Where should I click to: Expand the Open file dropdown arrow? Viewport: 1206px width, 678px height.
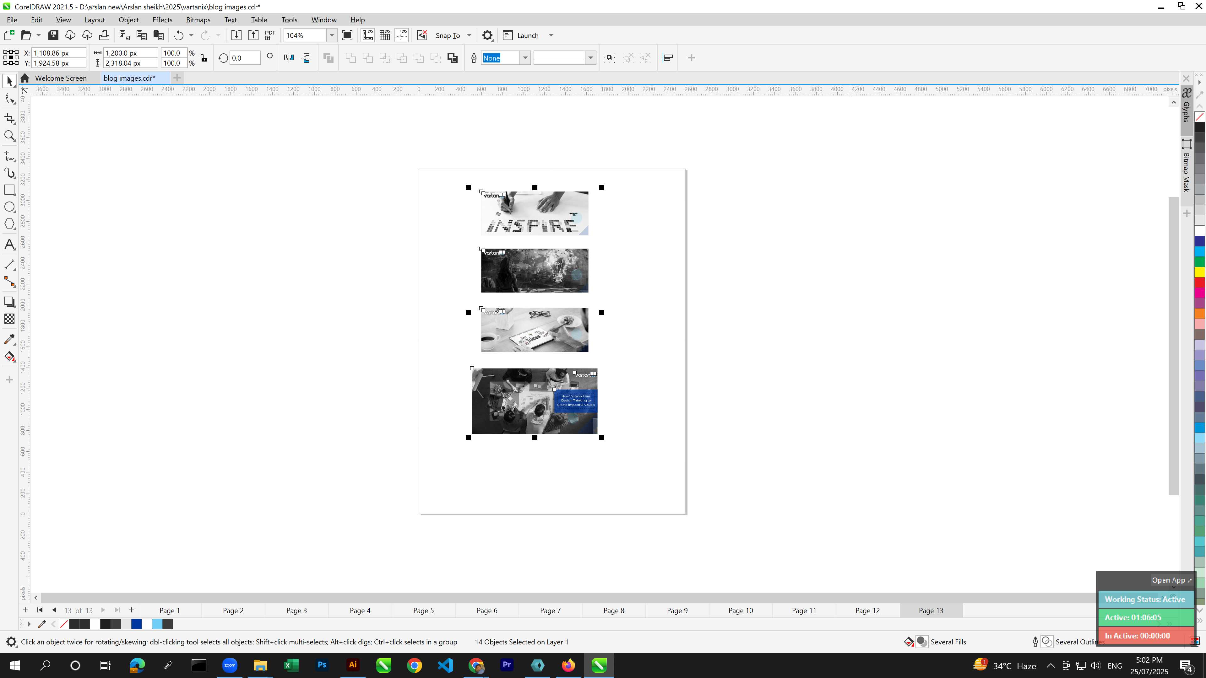(38, 35)
